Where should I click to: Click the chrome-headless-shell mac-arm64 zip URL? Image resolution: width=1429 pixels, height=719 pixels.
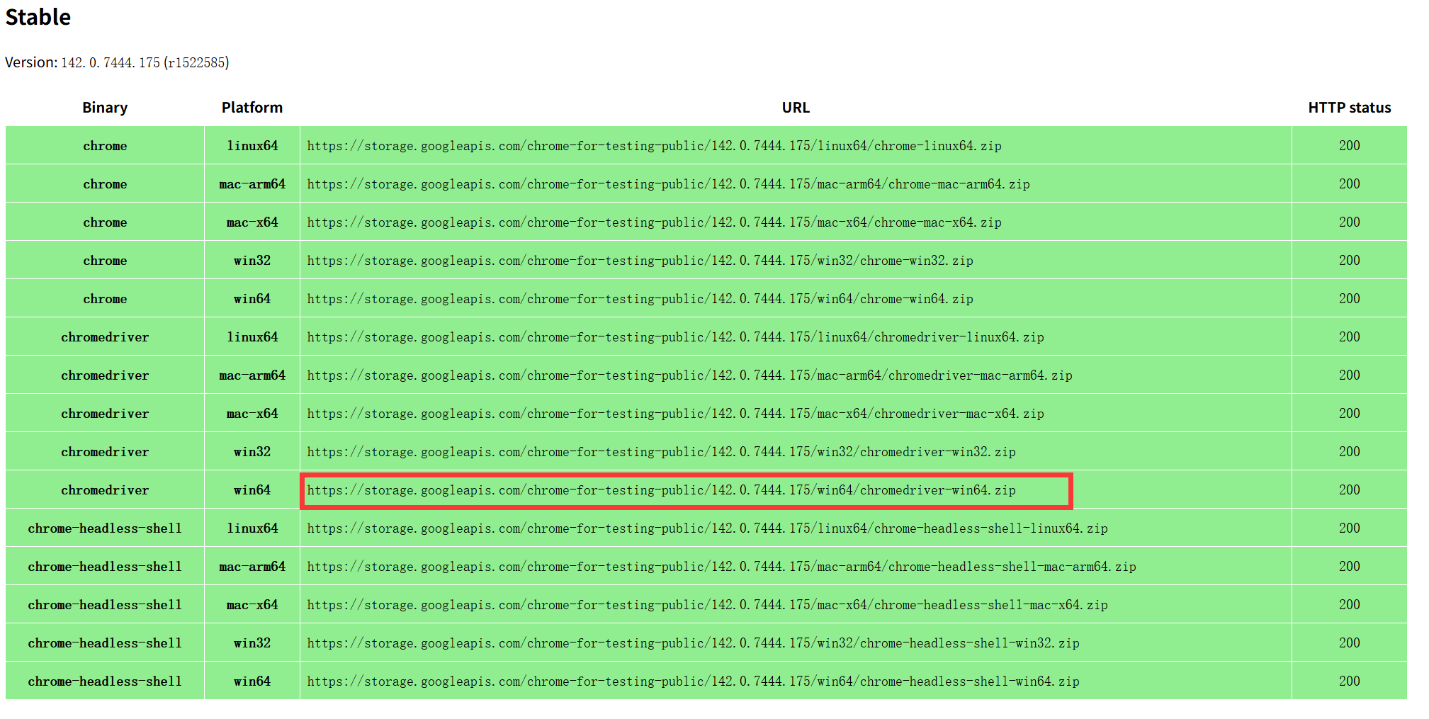coord(721,567)
